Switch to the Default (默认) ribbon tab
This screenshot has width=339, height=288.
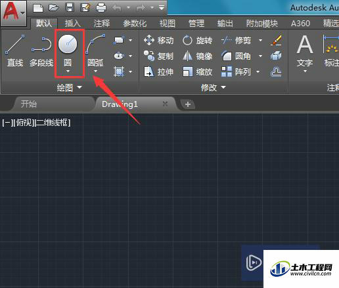(44, 23)
